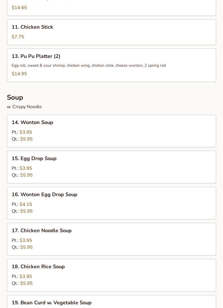The image size is (223, 308).
Task: Choose Wonton Soup Pt. $3.95 price
Action: tap(26, 132)
